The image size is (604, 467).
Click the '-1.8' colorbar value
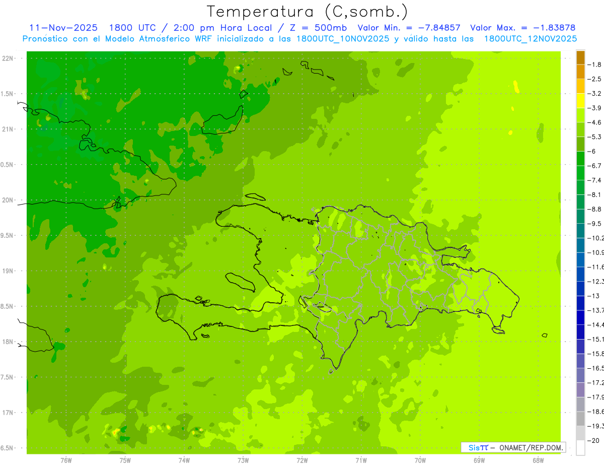(x=594, y=64)
